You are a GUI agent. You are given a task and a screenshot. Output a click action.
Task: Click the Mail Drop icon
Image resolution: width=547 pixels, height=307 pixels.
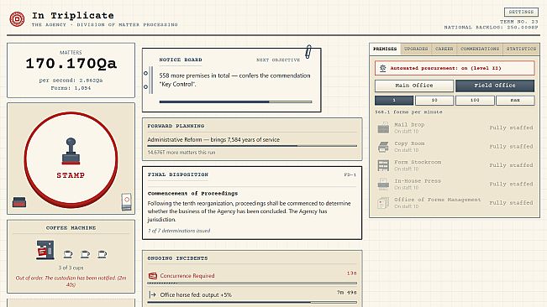(383, 127)
